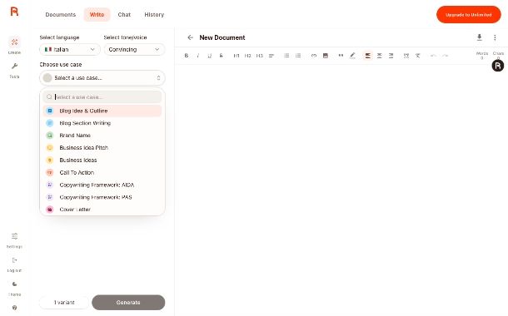Click the New Document title
Viewport: 508px width, 316px height.
tap(222, 37)
